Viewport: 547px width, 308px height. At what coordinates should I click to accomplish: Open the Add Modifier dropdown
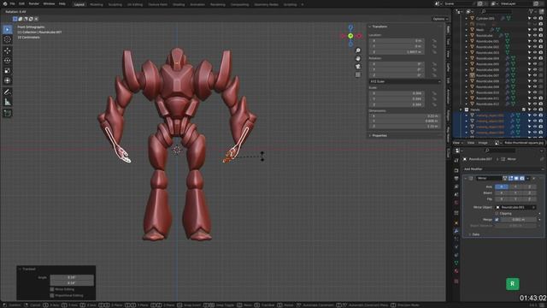[x=503, y=169]
